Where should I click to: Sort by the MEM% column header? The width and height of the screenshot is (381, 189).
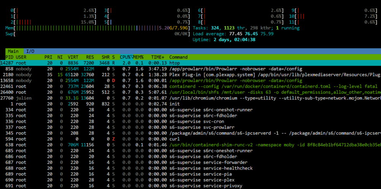click(138, 57)
